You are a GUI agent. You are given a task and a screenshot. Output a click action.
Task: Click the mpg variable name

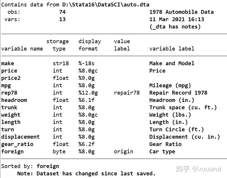(x=6, y=85)
